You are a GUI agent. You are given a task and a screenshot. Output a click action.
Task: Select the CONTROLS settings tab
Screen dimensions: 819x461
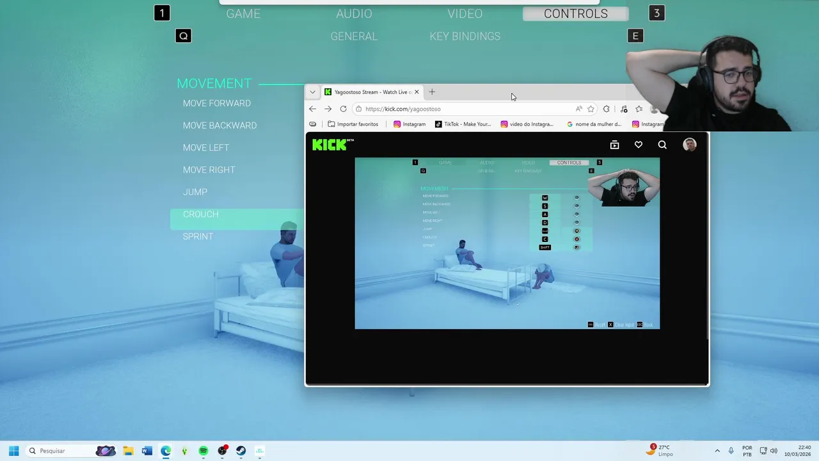(576, 13)
